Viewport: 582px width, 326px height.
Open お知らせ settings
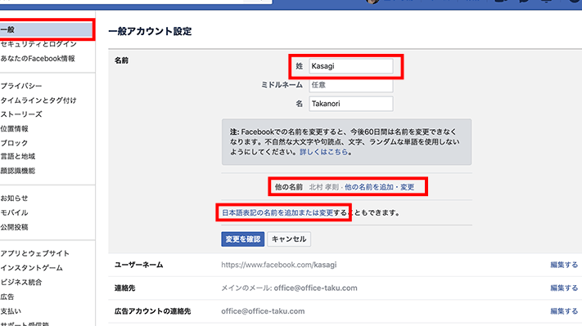[x=14, y=199]
